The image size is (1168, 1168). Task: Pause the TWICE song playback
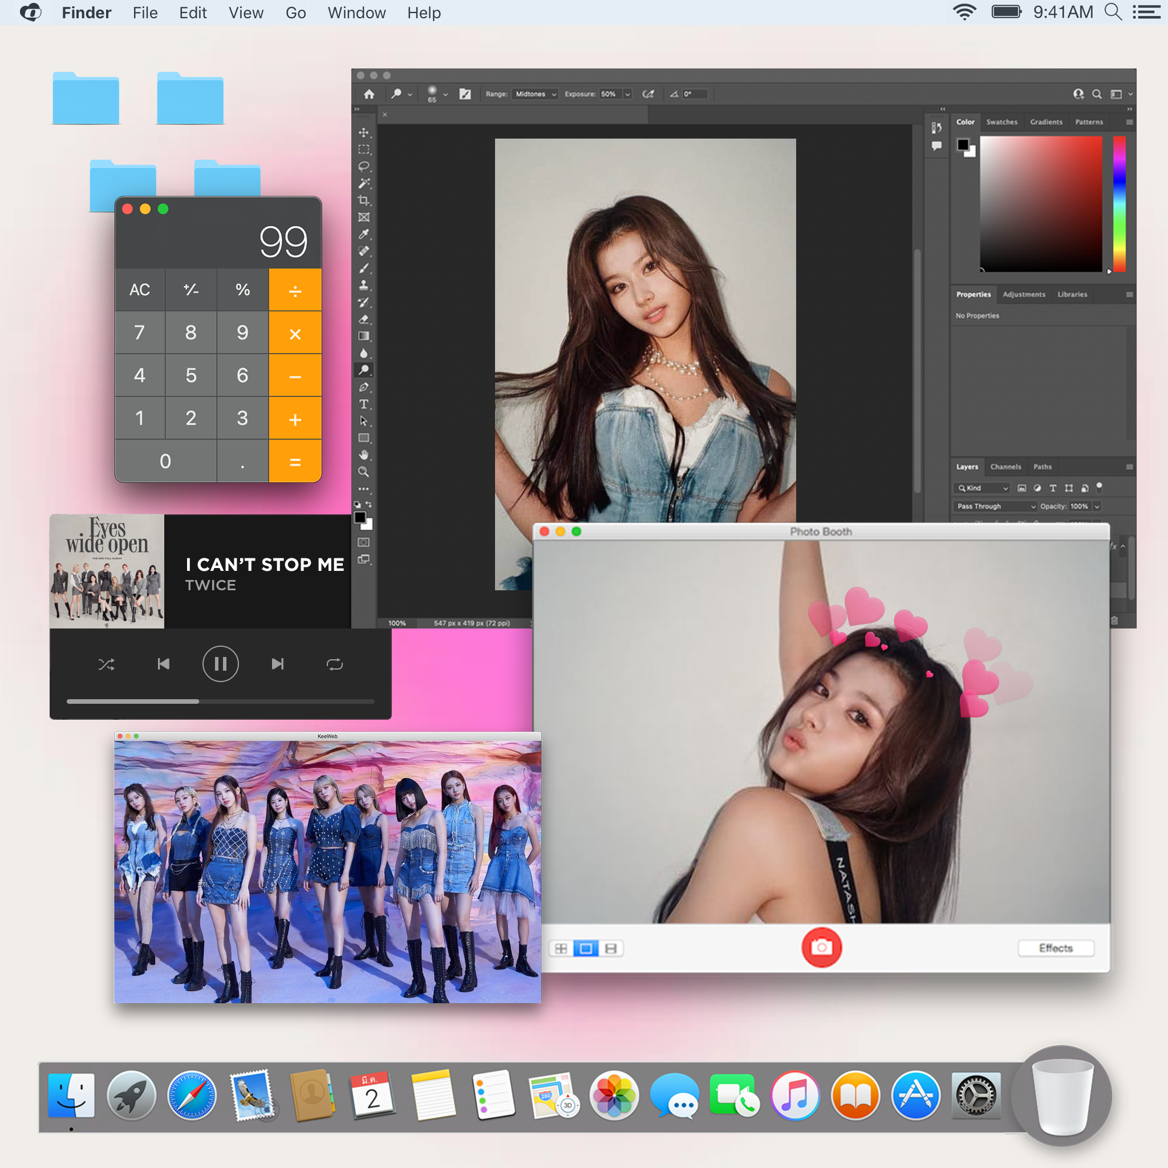221,663
